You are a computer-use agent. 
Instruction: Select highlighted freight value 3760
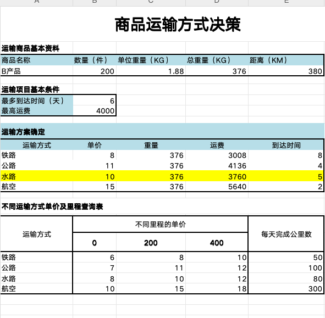(217, 176)
